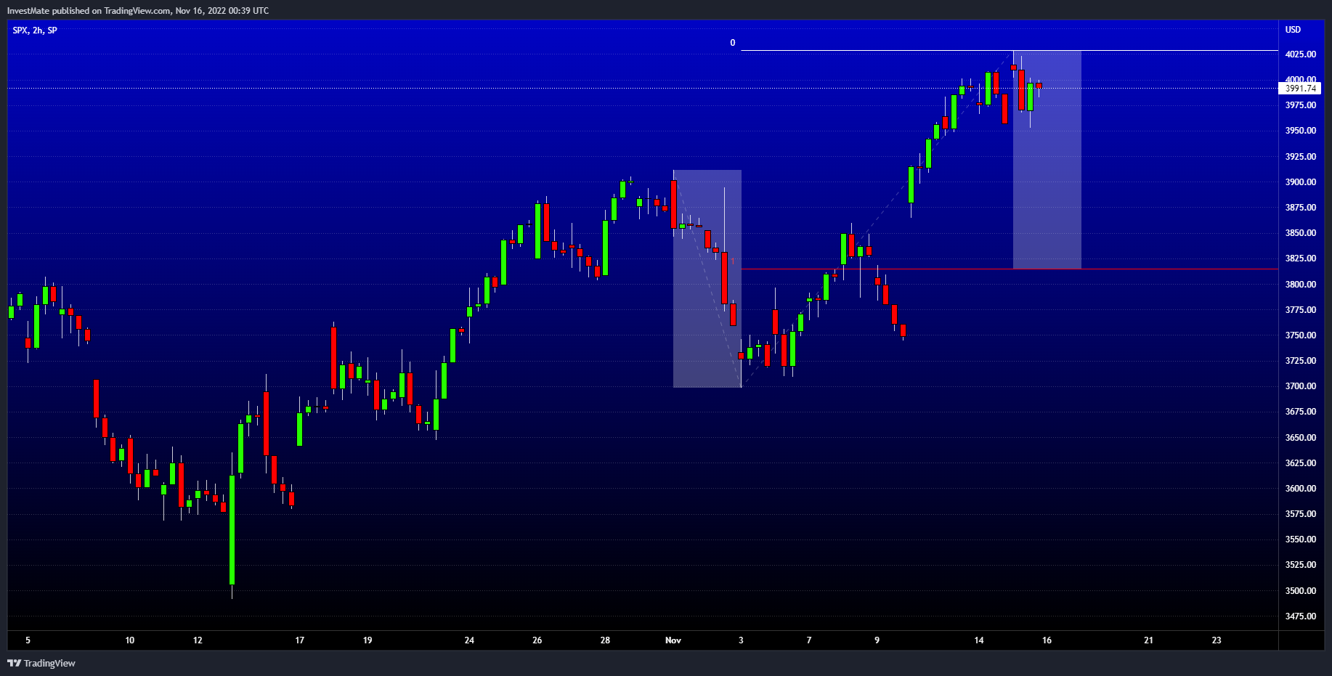The height and width of the screenshot is (676, 1332).
Task: Click date 23 on the time axis
Action: click(x=1217, y=640)
